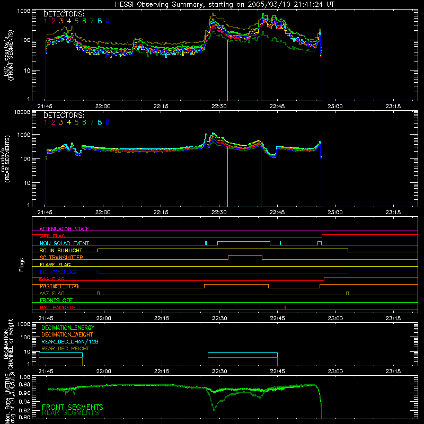This screenshot has height=424, width=424.
Task: Click the FRONTS OFF flag label
Action: click(56, 301)
